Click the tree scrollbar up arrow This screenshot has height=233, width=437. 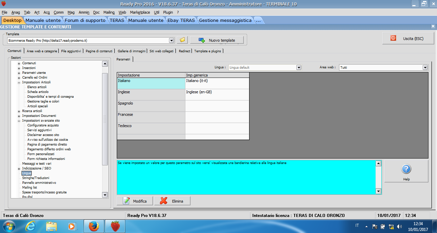[105, 63]
